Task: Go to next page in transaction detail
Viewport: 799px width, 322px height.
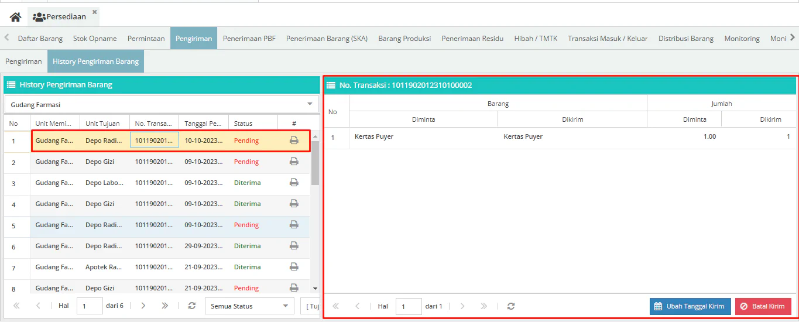Action: click(x=462, y=306)
